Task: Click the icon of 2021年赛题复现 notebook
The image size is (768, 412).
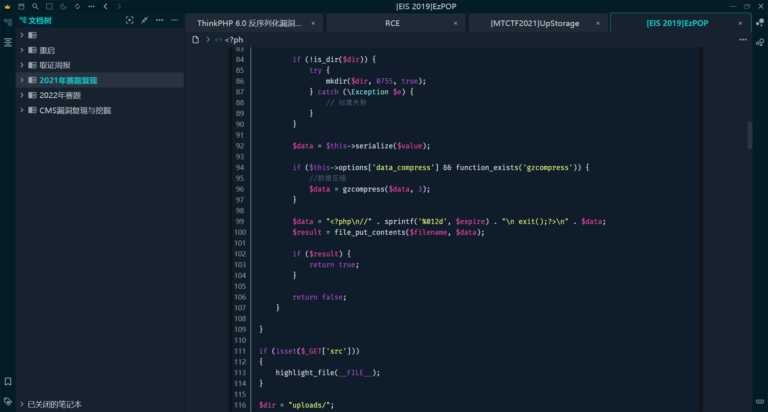Action: (32, 80)
